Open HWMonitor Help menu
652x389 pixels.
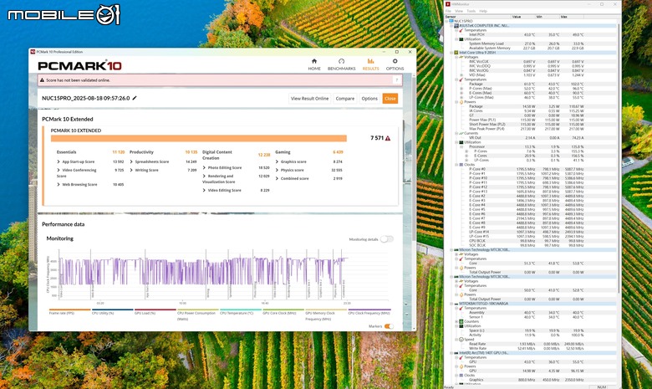click(x=483, y=11)
